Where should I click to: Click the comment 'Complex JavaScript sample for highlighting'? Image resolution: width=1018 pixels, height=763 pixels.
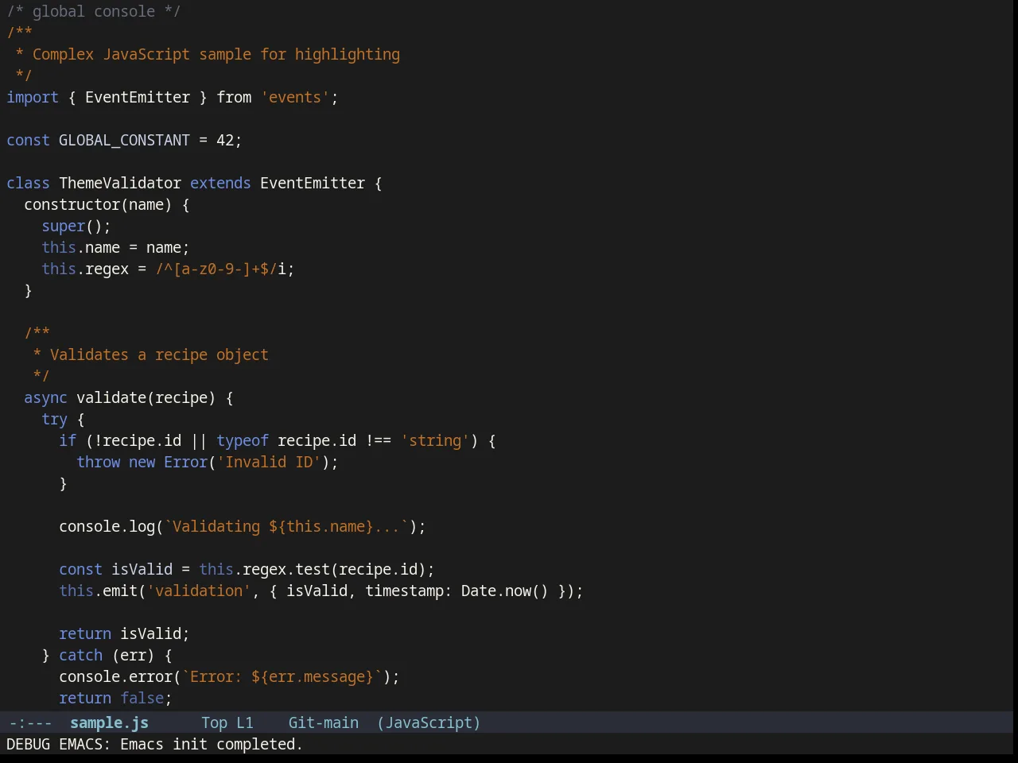[x=216, y=54]
